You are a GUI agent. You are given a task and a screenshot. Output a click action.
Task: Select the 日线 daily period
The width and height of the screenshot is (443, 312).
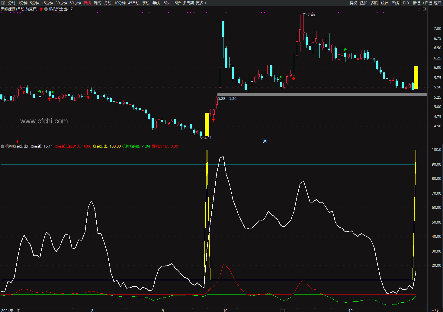click(87, 3)
